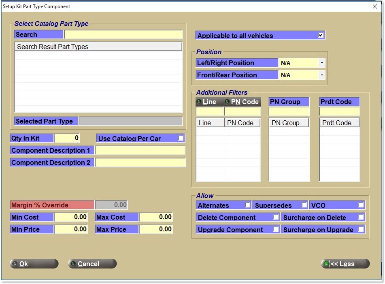Toggle the Delete Component checkbox
This screenshot has width=385, height=284.
276,217
